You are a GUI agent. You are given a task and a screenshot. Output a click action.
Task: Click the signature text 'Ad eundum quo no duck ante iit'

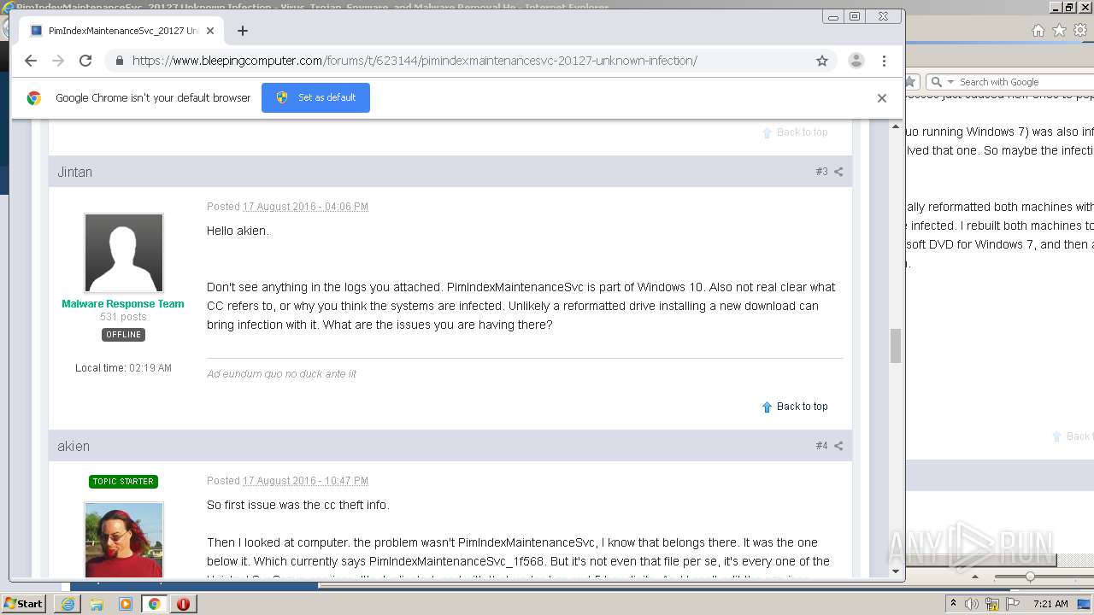tap(281, 374)
